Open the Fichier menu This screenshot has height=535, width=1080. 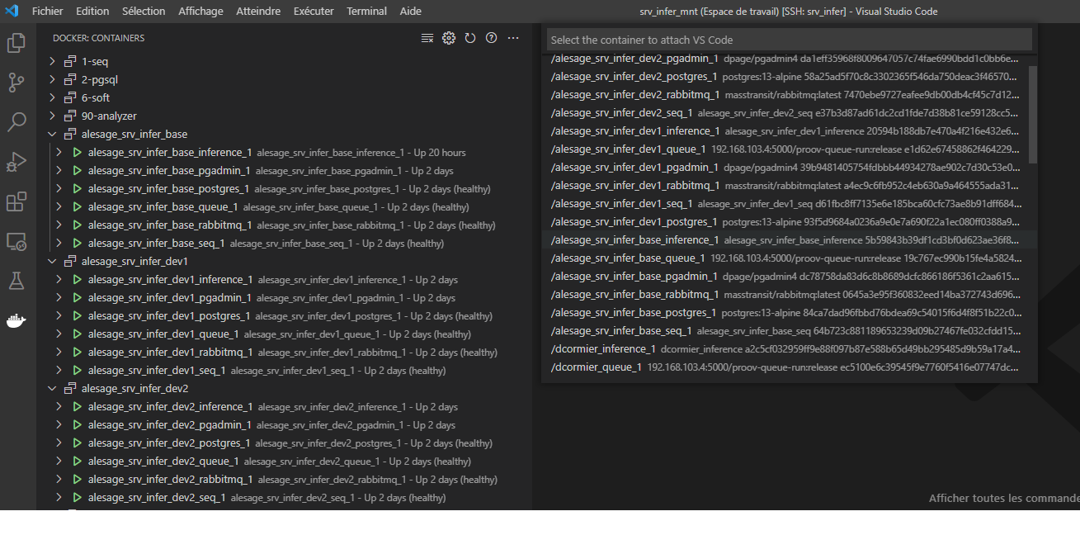pos(47,11)
